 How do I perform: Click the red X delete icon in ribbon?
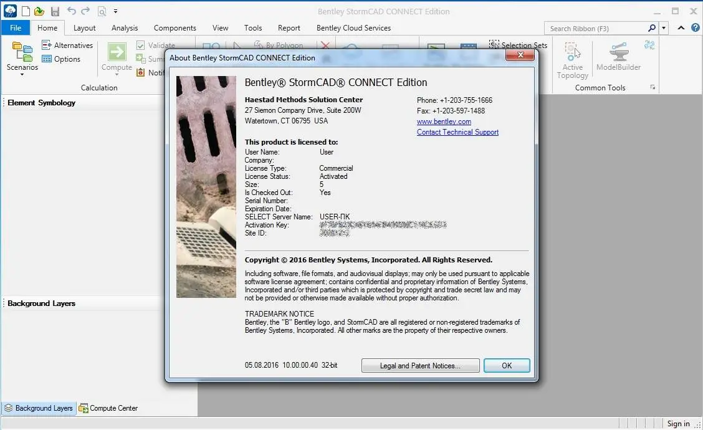click(x=325, y=45)
